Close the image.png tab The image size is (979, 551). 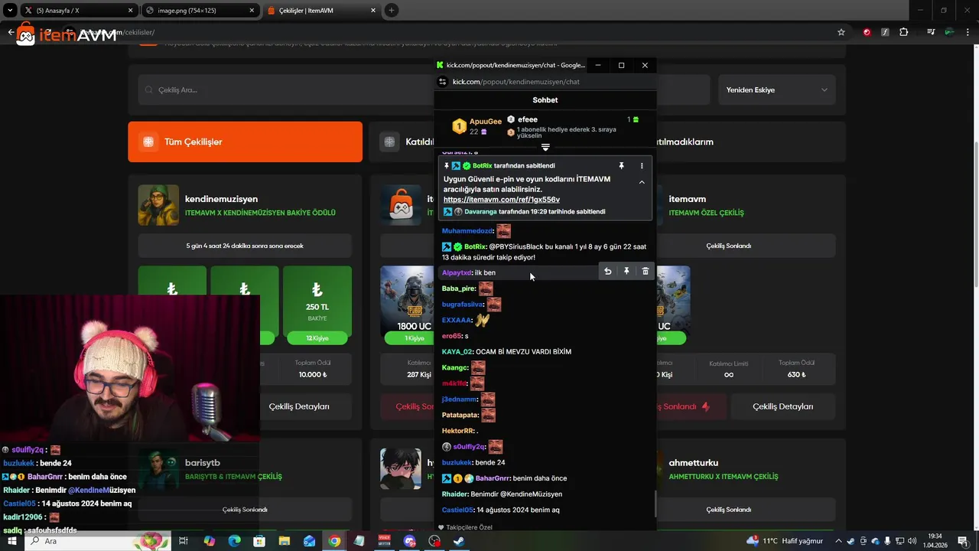[x=252, y=11]
